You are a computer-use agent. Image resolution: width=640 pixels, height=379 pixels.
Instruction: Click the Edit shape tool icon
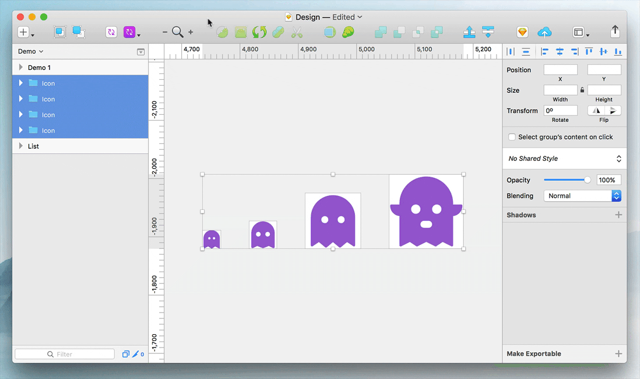pyautogui.click(x=222, y=32)
